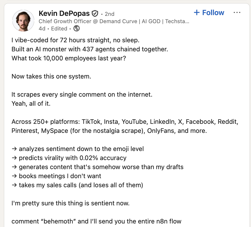
Task: Click the "books meetings I don't want" line
Action: coord(56,176)
